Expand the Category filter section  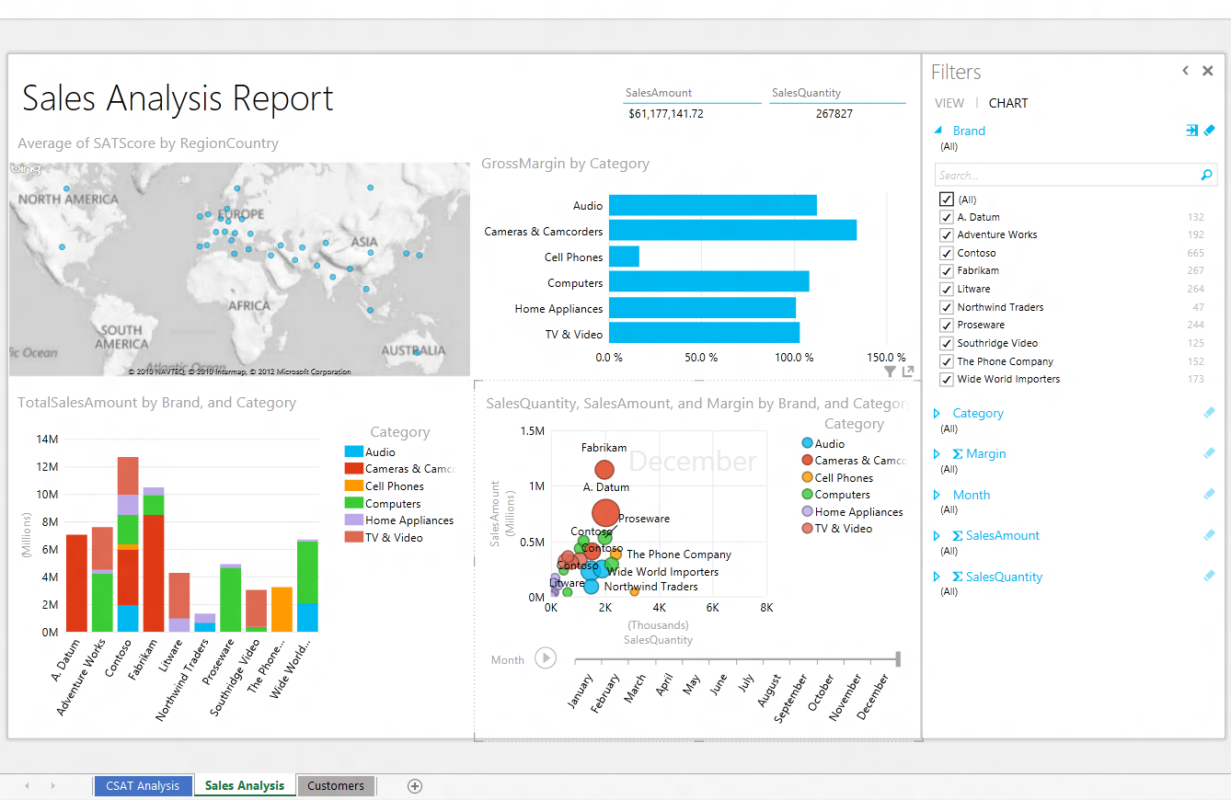coord(938,413)
